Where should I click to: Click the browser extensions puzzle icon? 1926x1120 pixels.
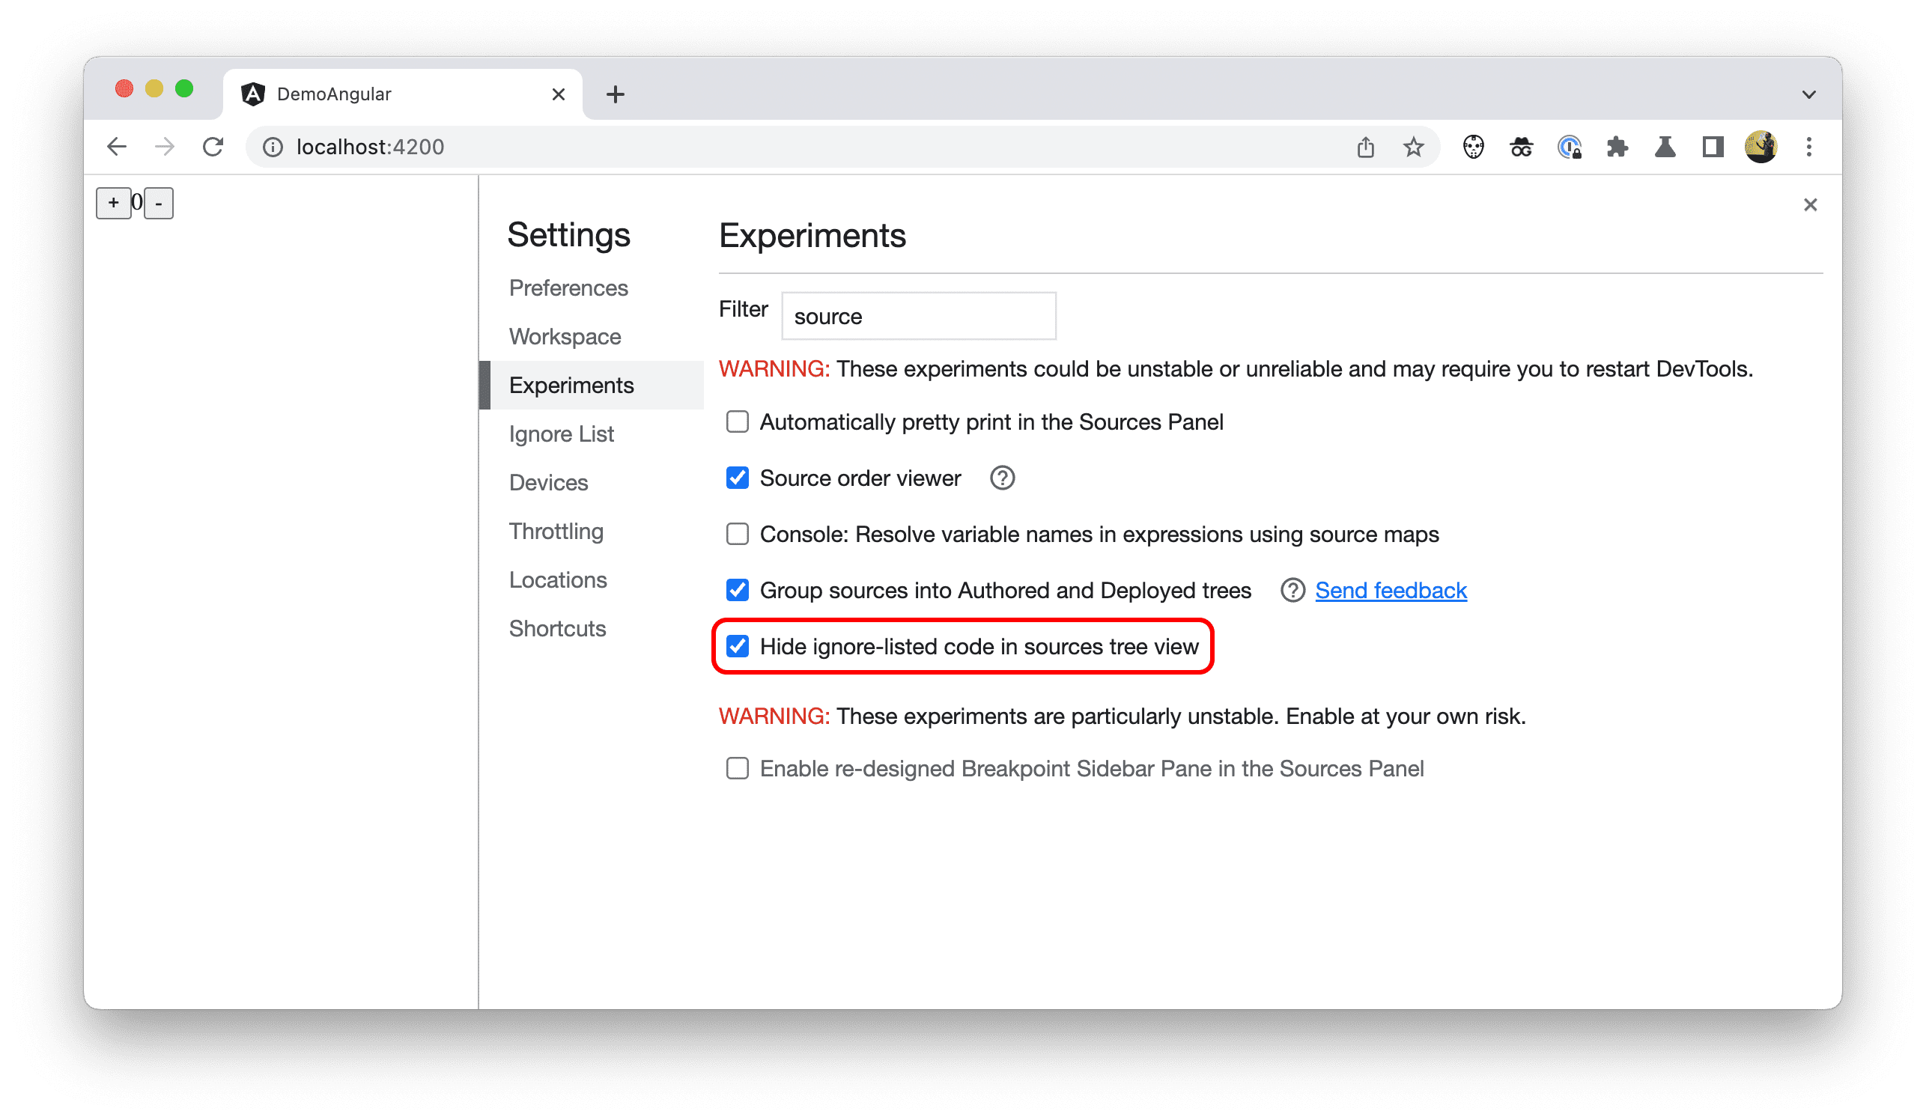[x=1617, y=145]
